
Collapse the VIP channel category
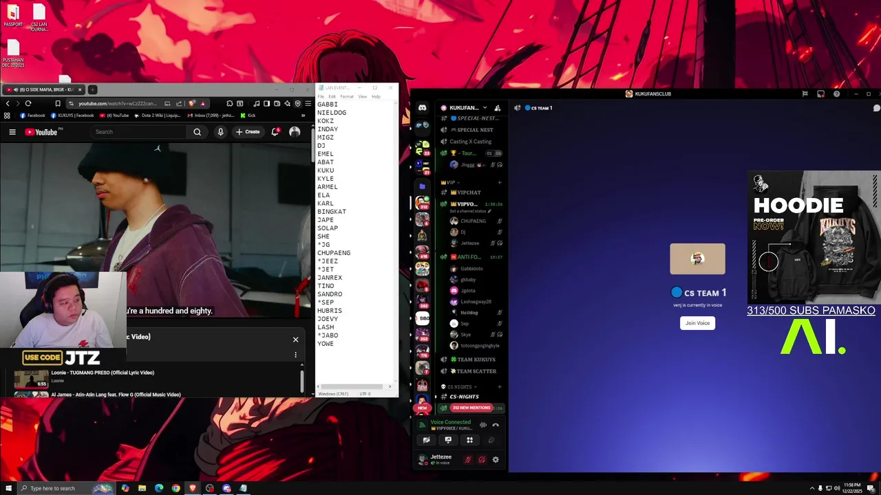coord(452,182)
